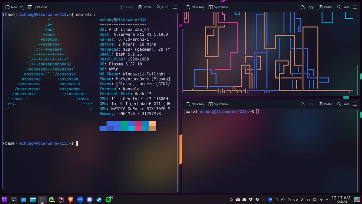Select Split View in the left terminal
The image size is (362, 204).
click(38, 7)
